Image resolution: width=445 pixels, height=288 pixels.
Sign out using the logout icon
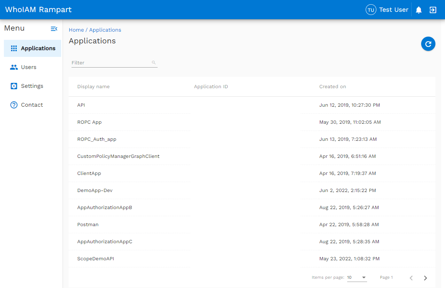pyautogui.click(x=433, y=10)
